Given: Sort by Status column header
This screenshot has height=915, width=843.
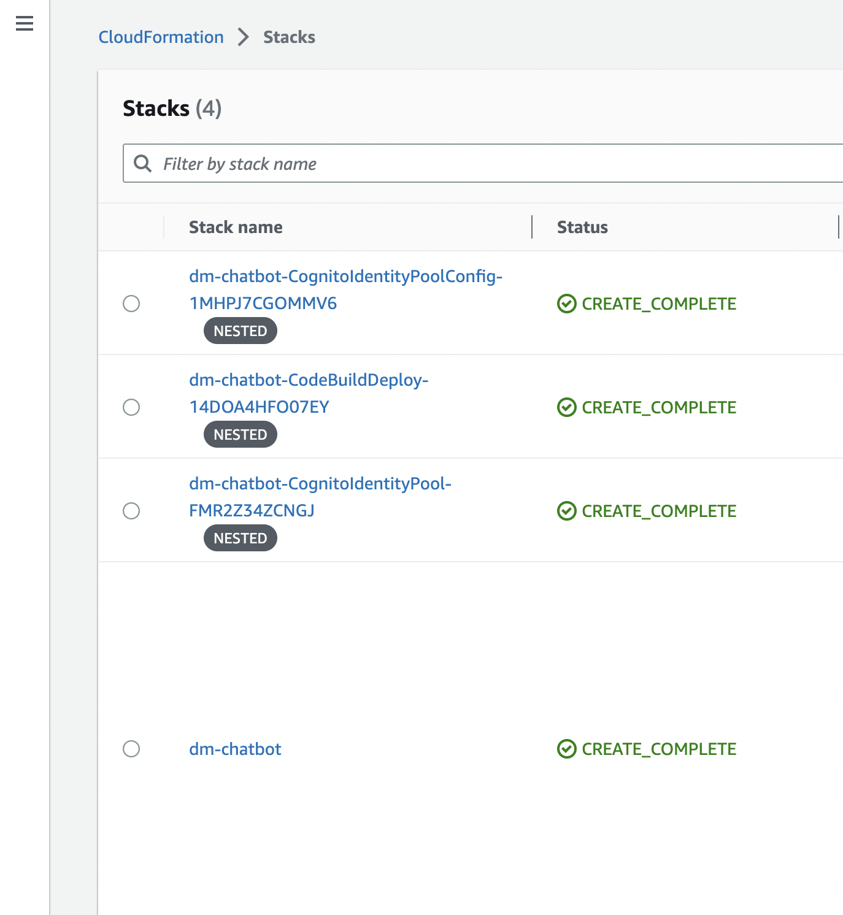Looking at the screenshot, I should click(x=582, y=227).
